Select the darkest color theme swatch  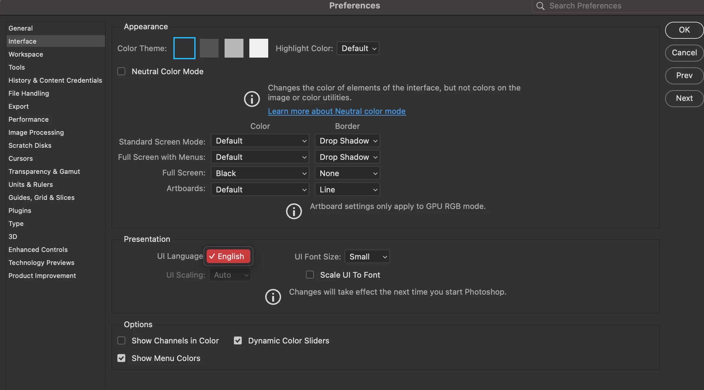coord(184,48)
